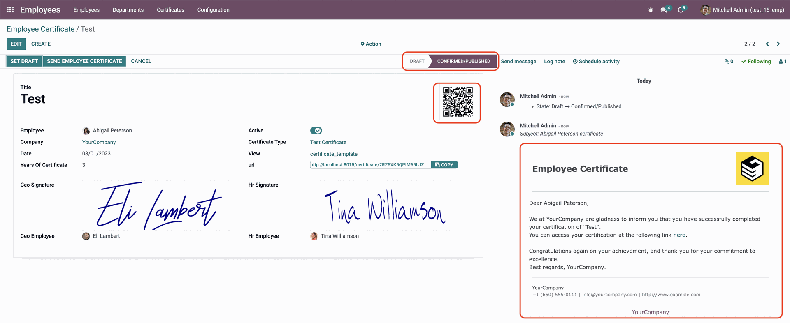
Task: Click the Set Draft button
Action: pos(24,61)
